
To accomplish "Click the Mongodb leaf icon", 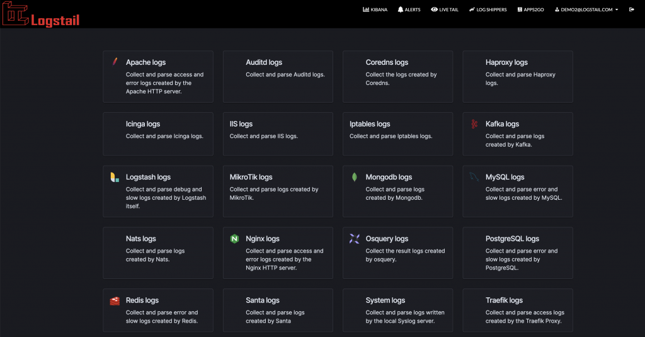I will 355,177.
